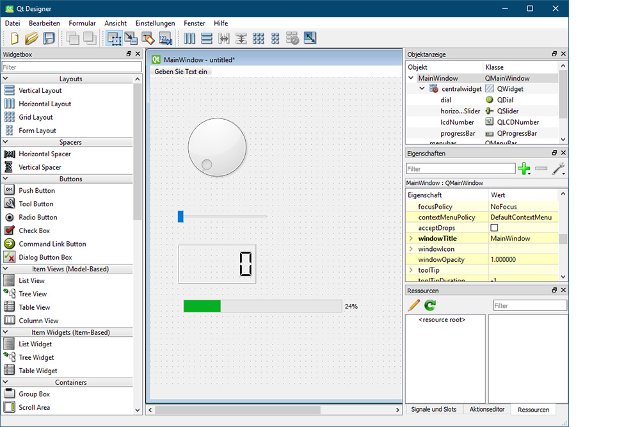Remove dynamic property with the minus icon
Viewport: 640px width, 427px height.
coord(541,168)
